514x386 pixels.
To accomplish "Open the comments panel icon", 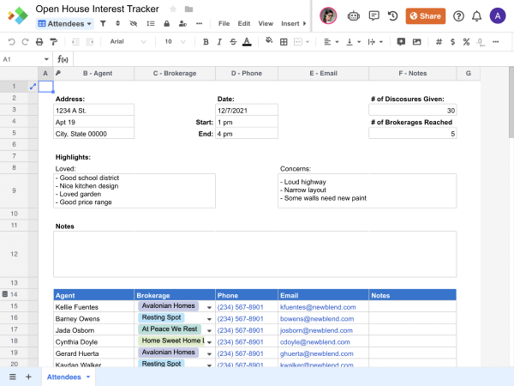I will [374, 15].
